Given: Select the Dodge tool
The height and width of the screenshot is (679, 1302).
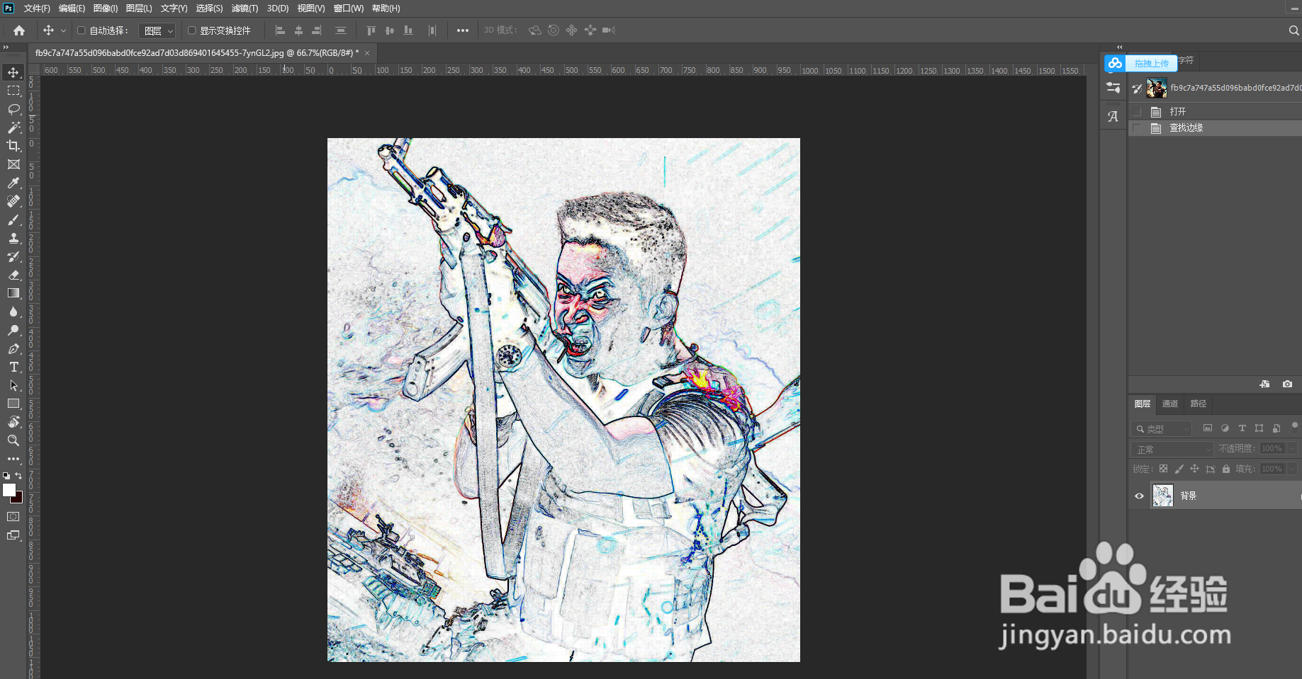Looking at the screenshot, I should [x=13, y=330].
